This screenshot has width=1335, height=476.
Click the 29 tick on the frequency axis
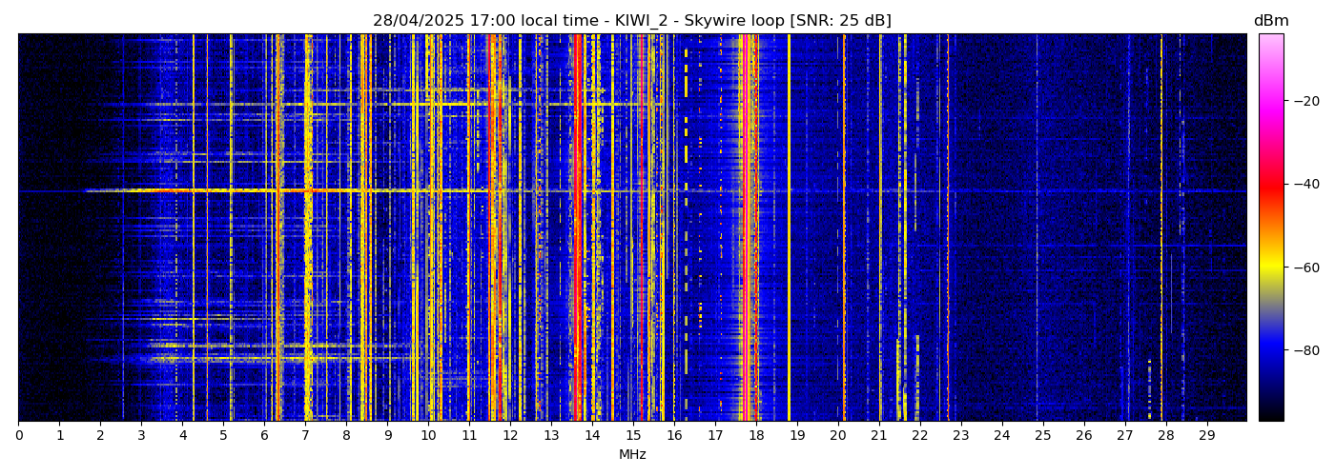tap(1206, 436)
